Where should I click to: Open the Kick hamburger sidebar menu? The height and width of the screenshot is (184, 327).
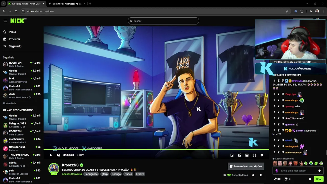tap(5, 21)
